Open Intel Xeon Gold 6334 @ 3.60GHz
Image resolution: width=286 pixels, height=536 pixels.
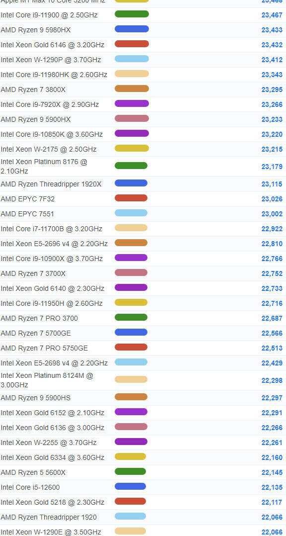point(53,457)
